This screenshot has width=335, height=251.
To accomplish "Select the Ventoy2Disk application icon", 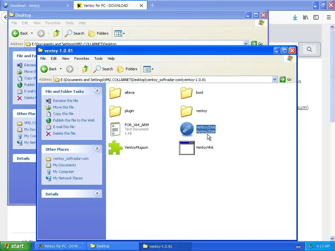I will pos(187,129).
